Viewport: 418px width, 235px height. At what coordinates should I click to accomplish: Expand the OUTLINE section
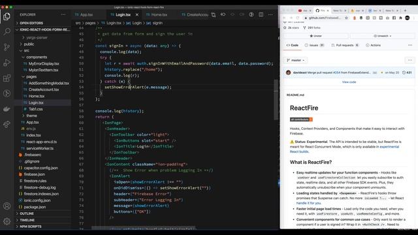click(x=27, y=213)
